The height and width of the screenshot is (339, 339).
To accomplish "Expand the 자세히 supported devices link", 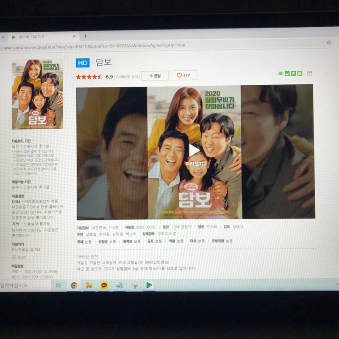I will coord(19,257).
